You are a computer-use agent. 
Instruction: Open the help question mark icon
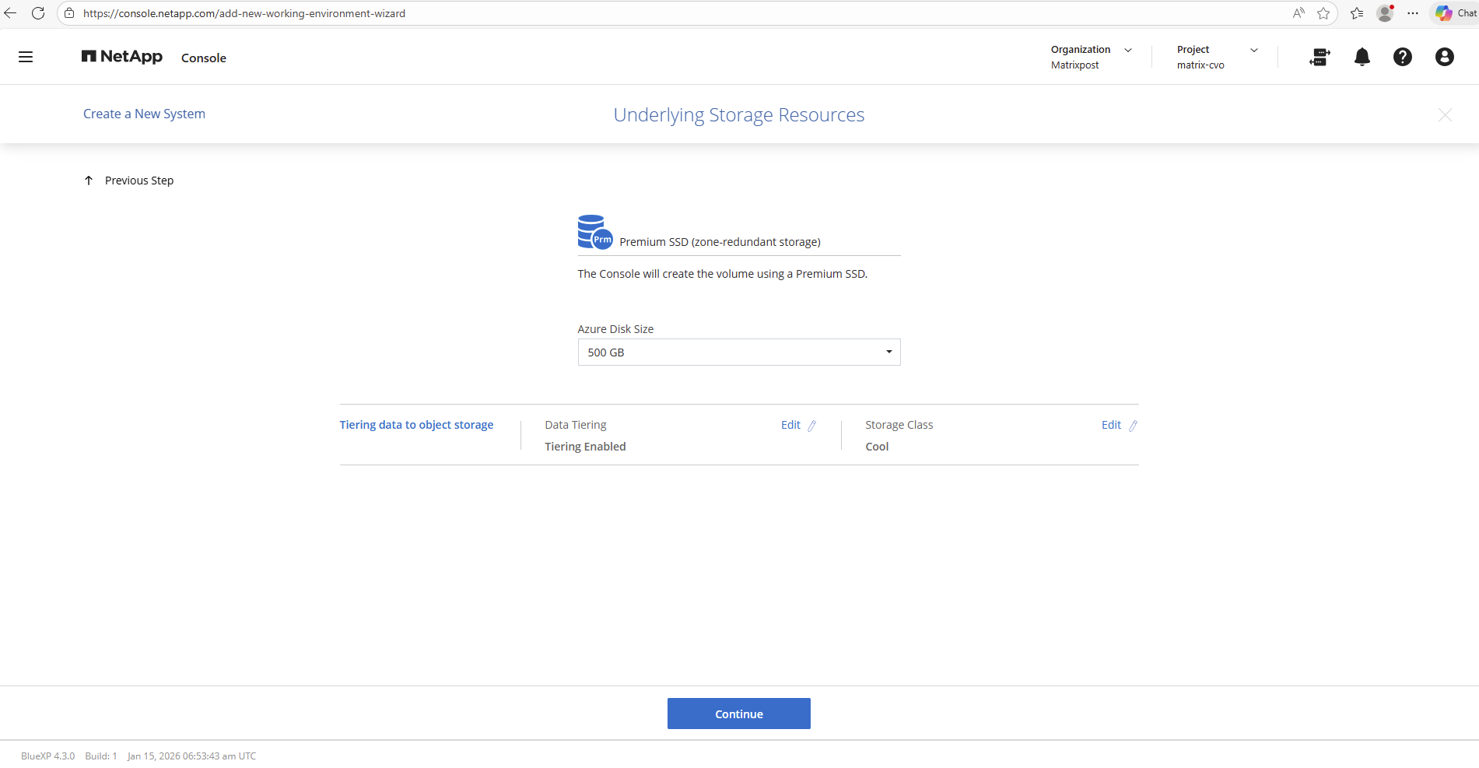pyautogui.click(x=1402, y=57)
